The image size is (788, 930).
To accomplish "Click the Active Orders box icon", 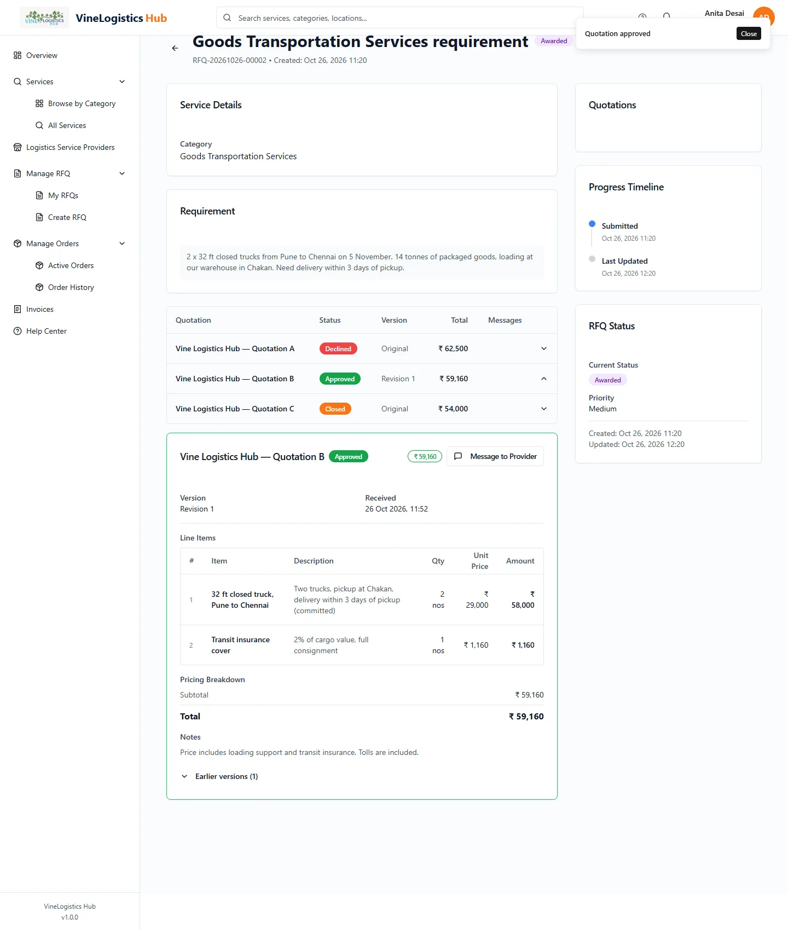I will [x=39, y=265].
